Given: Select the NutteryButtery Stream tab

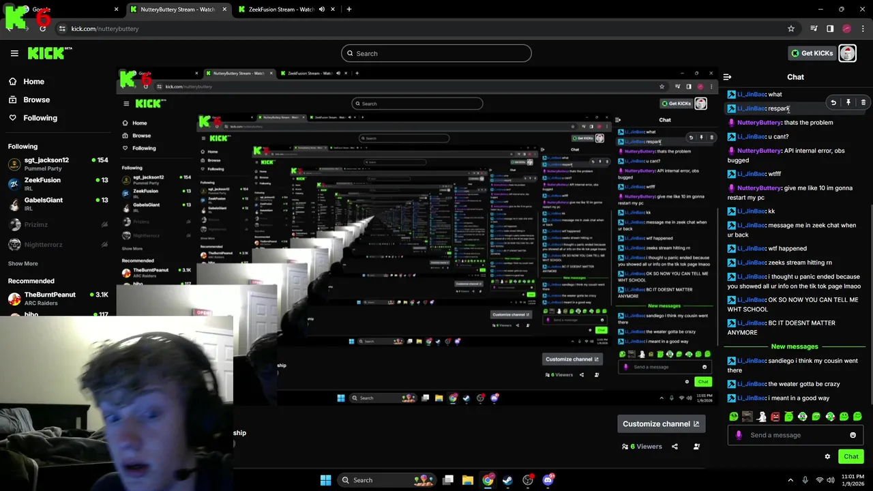Looking at the screenshot, I should [x=178, y=10].
